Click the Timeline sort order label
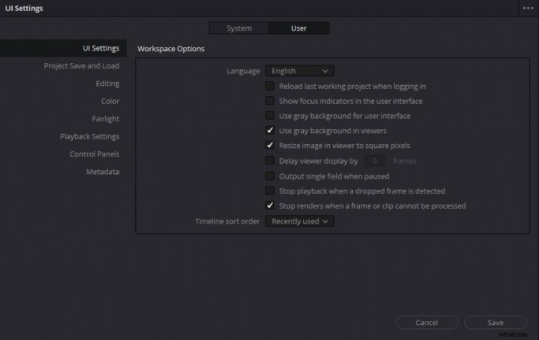This screenshot has width=539, height=340. click(228, 222)
